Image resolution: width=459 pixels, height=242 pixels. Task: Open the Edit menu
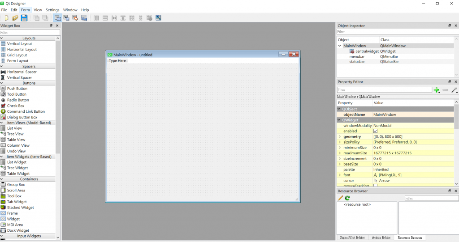pos(14,10)
